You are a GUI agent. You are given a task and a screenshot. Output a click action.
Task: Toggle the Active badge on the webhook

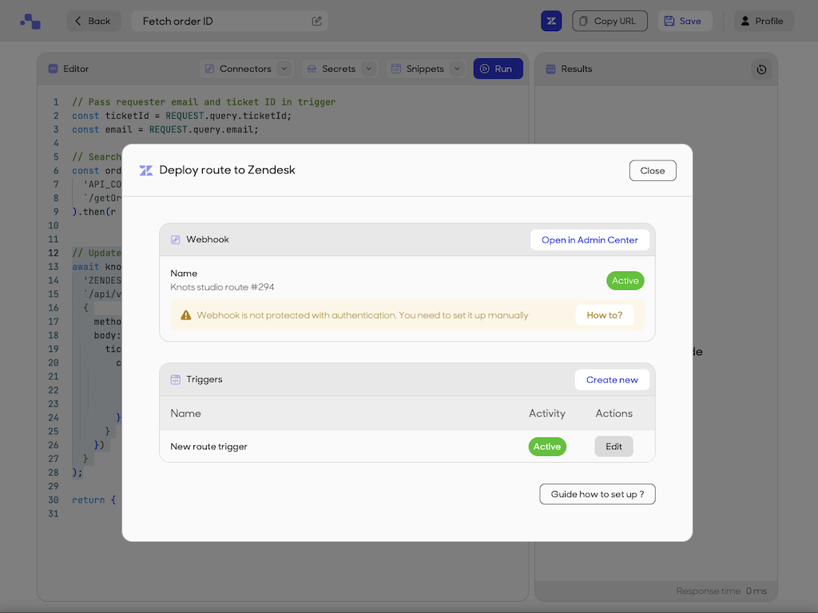tap(625, 280)
